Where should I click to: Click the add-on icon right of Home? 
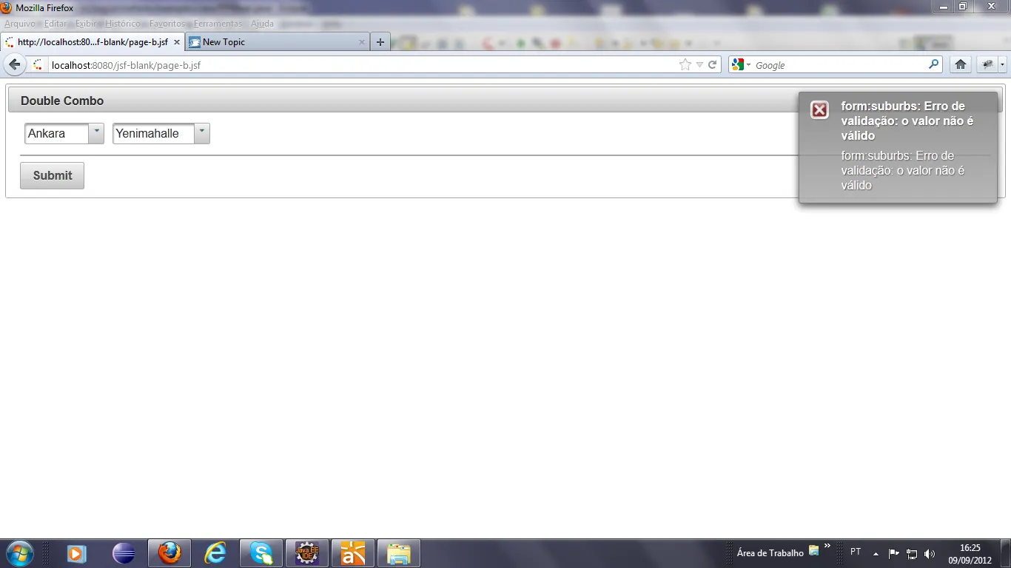click(x=987, y=65)
